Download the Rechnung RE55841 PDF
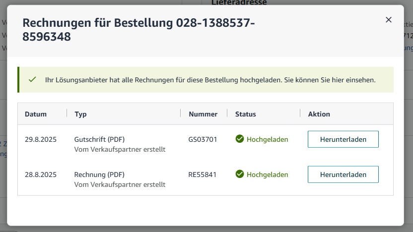 [343, 174]
